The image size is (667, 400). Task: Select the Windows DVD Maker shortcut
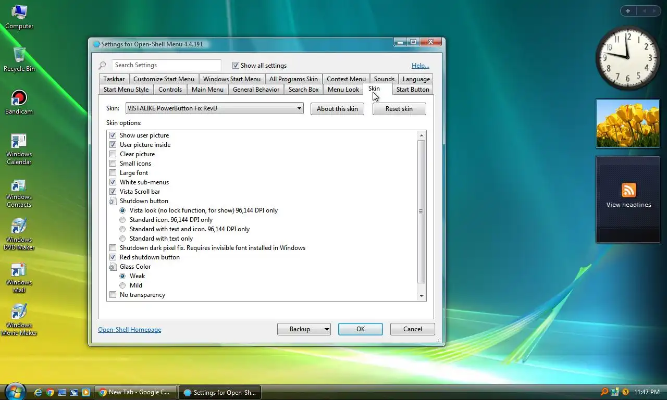point(19,234)
